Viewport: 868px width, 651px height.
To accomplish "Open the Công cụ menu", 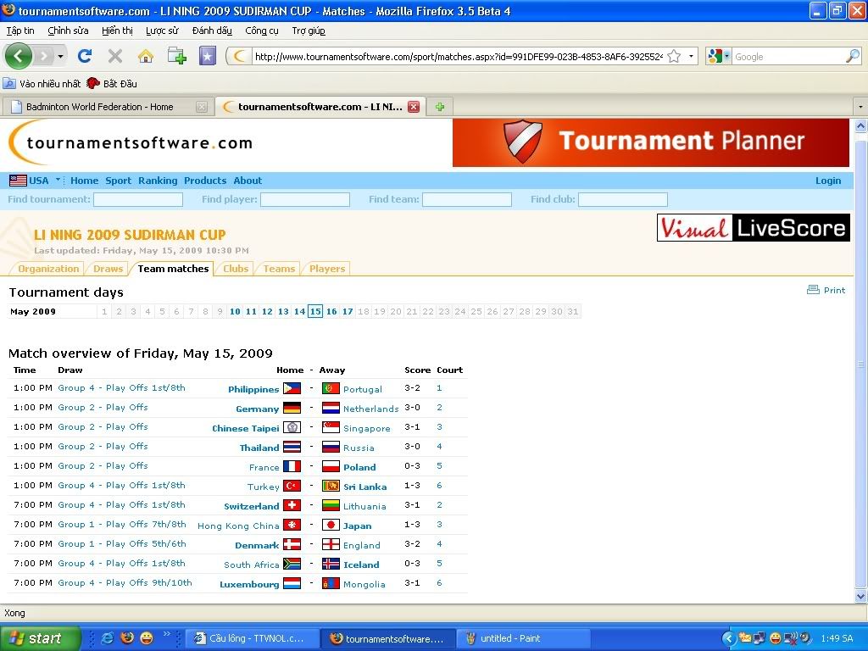I will pyautogui.click(x=262, y=31).
